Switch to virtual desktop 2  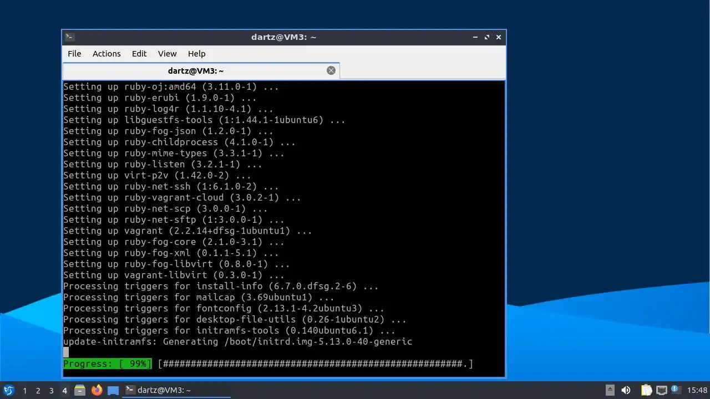[38, 391]
